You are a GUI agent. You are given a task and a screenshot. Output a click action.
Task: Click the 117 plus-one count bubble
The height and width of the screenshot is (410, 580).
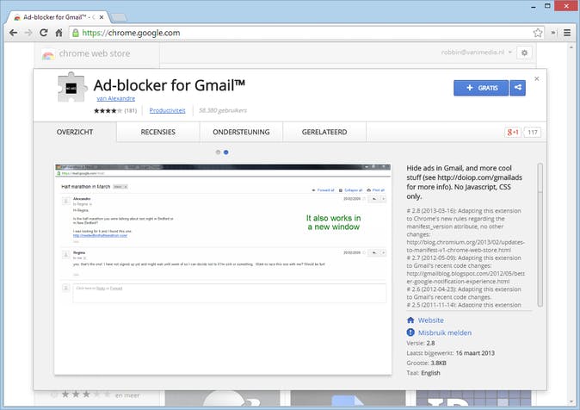coord(533,133)
